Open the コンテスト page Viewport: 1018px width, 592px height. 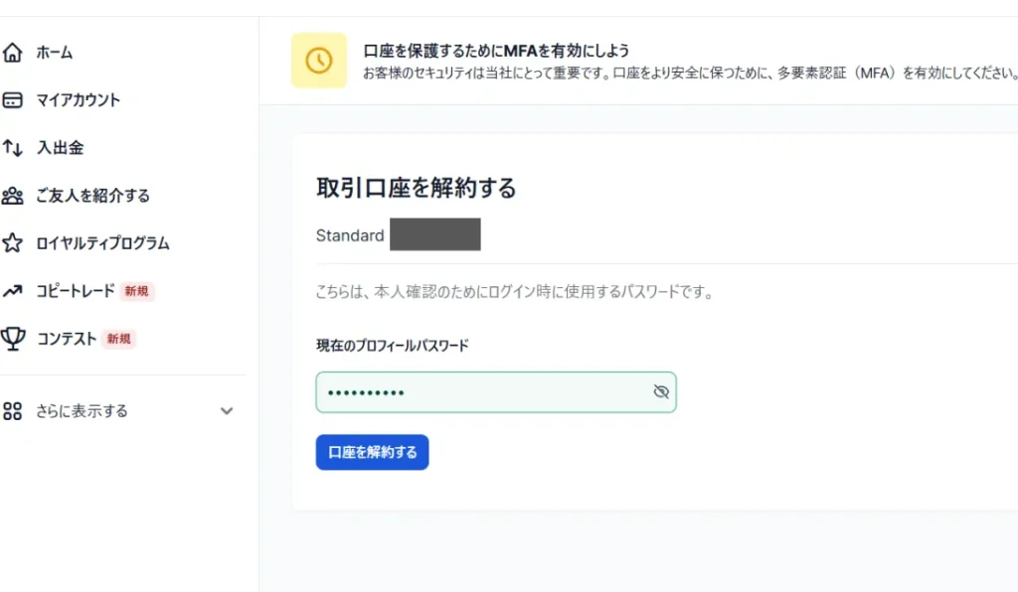67,339
